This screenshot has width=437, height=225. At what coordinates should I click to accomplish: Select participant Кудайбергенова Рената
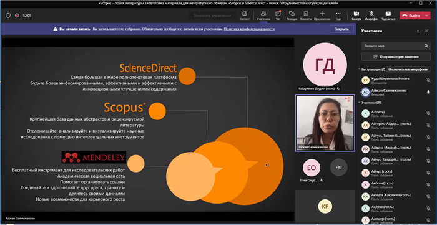point(396,81)
